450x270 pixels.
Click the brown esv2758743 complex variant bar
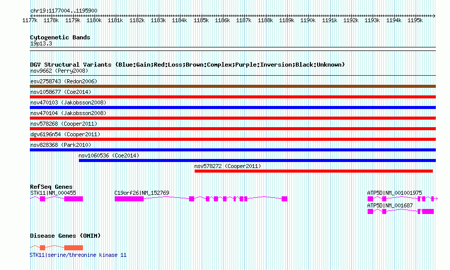233,86
